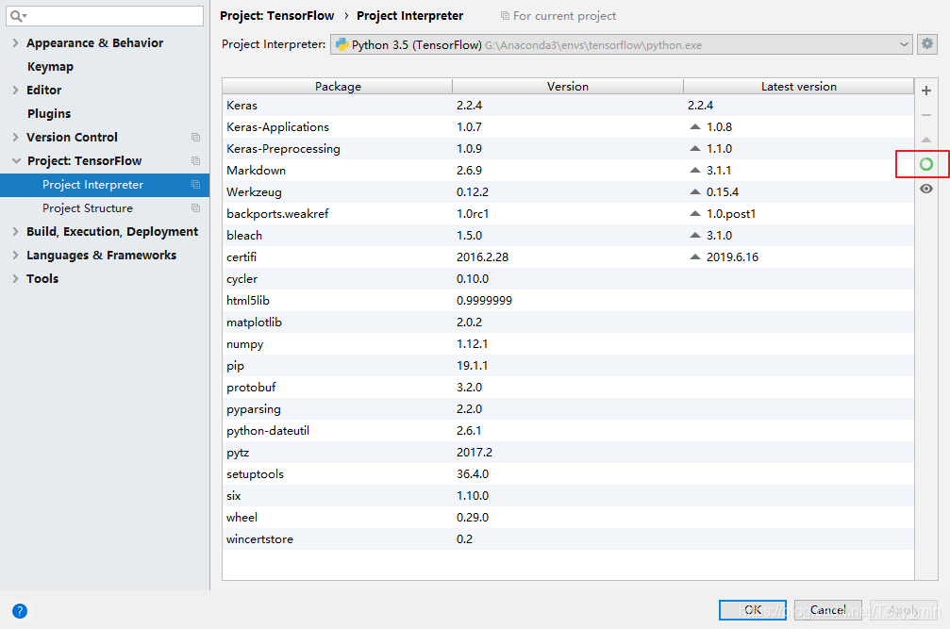This screenshot has height=629, width=950.
Task: Open Version Control settings label
Action: click(x=72, y=138)
